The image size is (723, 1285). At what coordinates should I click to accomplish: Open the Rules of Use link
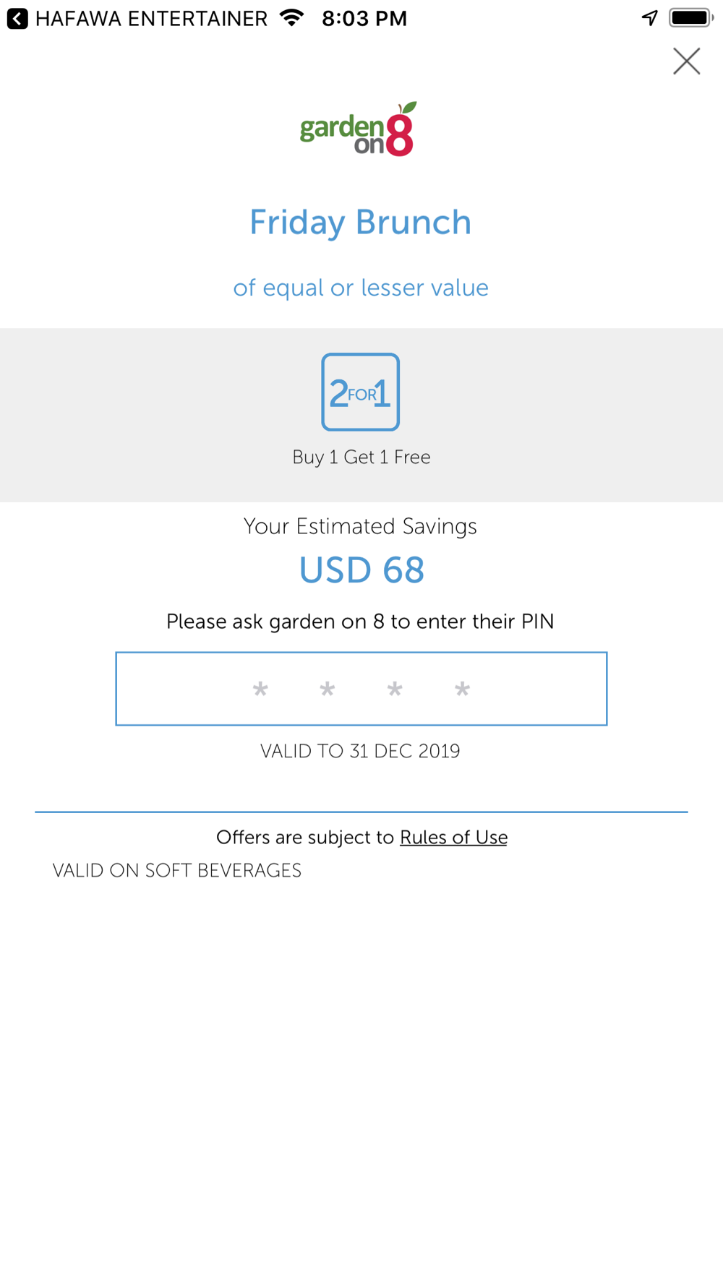click(453, 837)
